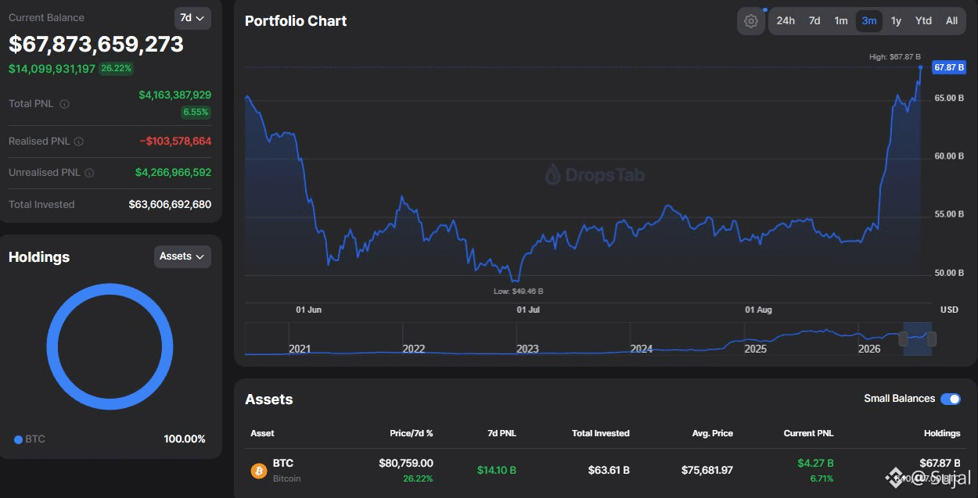The image size is (978, 498).
Task: Select the 24h chart range tab
Action: point(786,21)
